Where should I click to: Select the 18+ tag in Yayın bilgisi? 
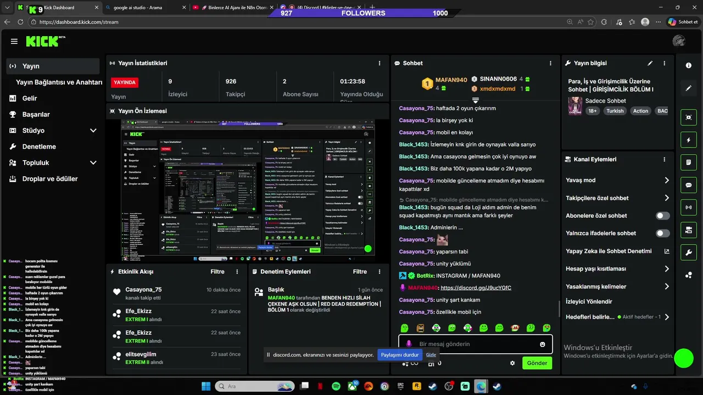pyautogui.click(x=593, y=111)
